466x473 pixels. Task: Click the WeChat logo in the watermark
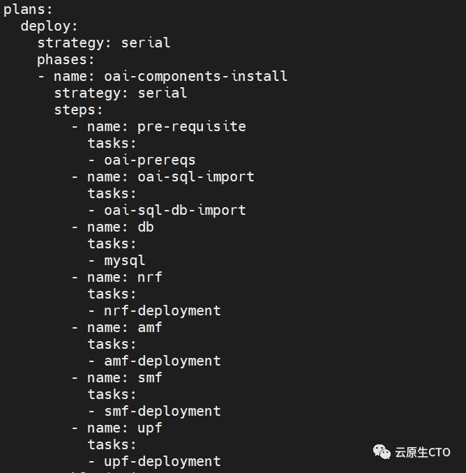[382, 452]
